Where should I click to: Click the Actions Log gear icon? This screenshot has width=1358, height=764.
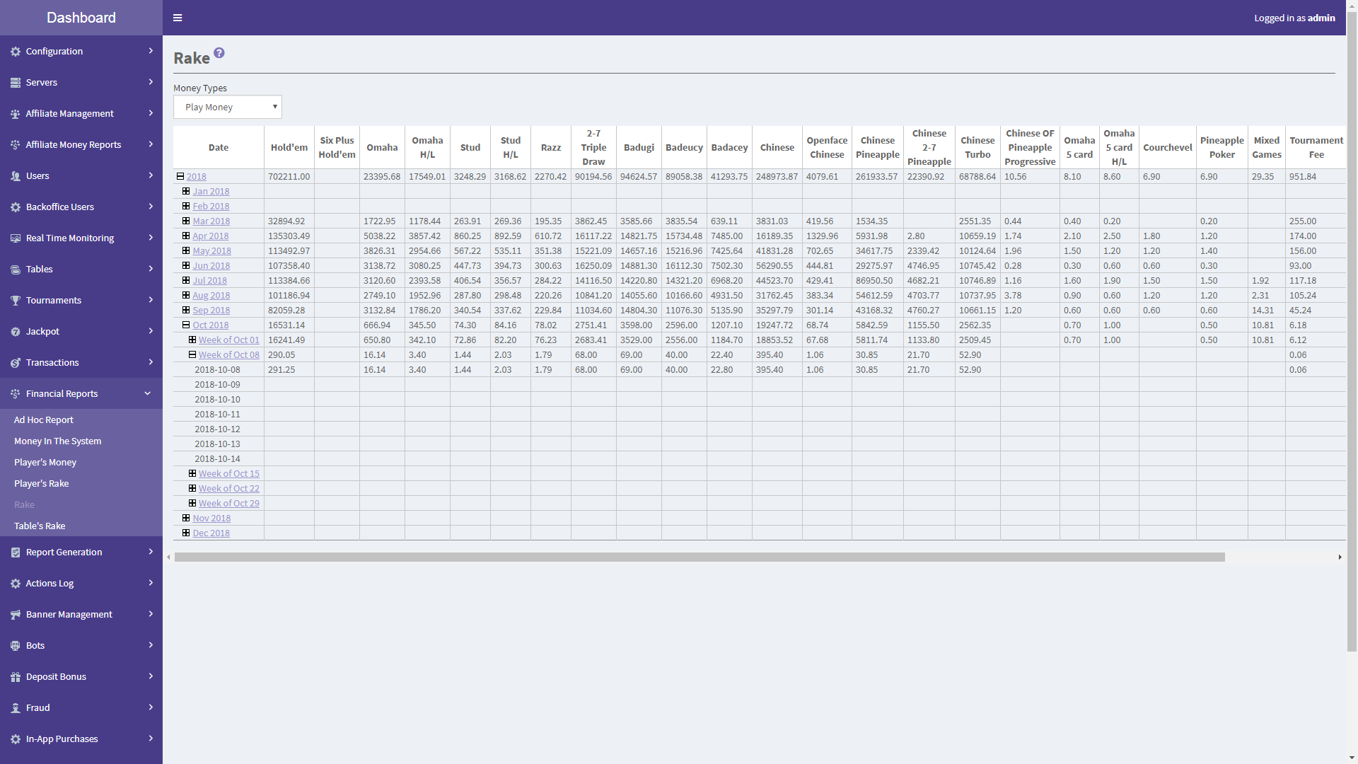coord(16,584)
